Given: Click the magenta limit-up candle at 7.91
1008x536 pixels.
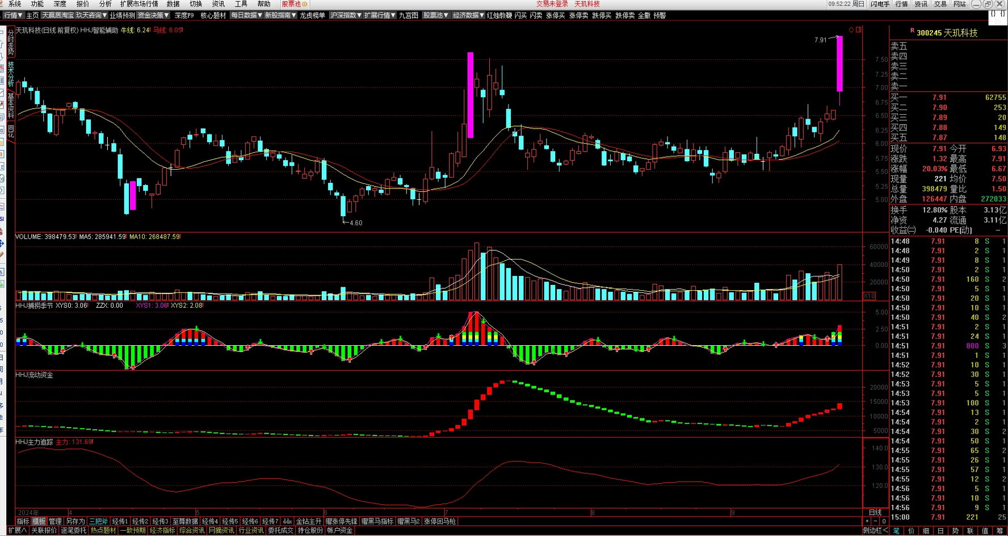Looking at the screenshot, I should 839,63.
